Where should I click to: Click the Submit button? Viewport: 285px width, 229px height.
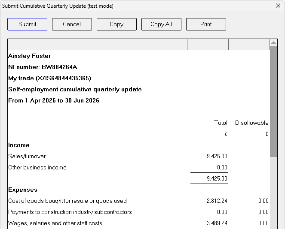[x=27, y=24]
